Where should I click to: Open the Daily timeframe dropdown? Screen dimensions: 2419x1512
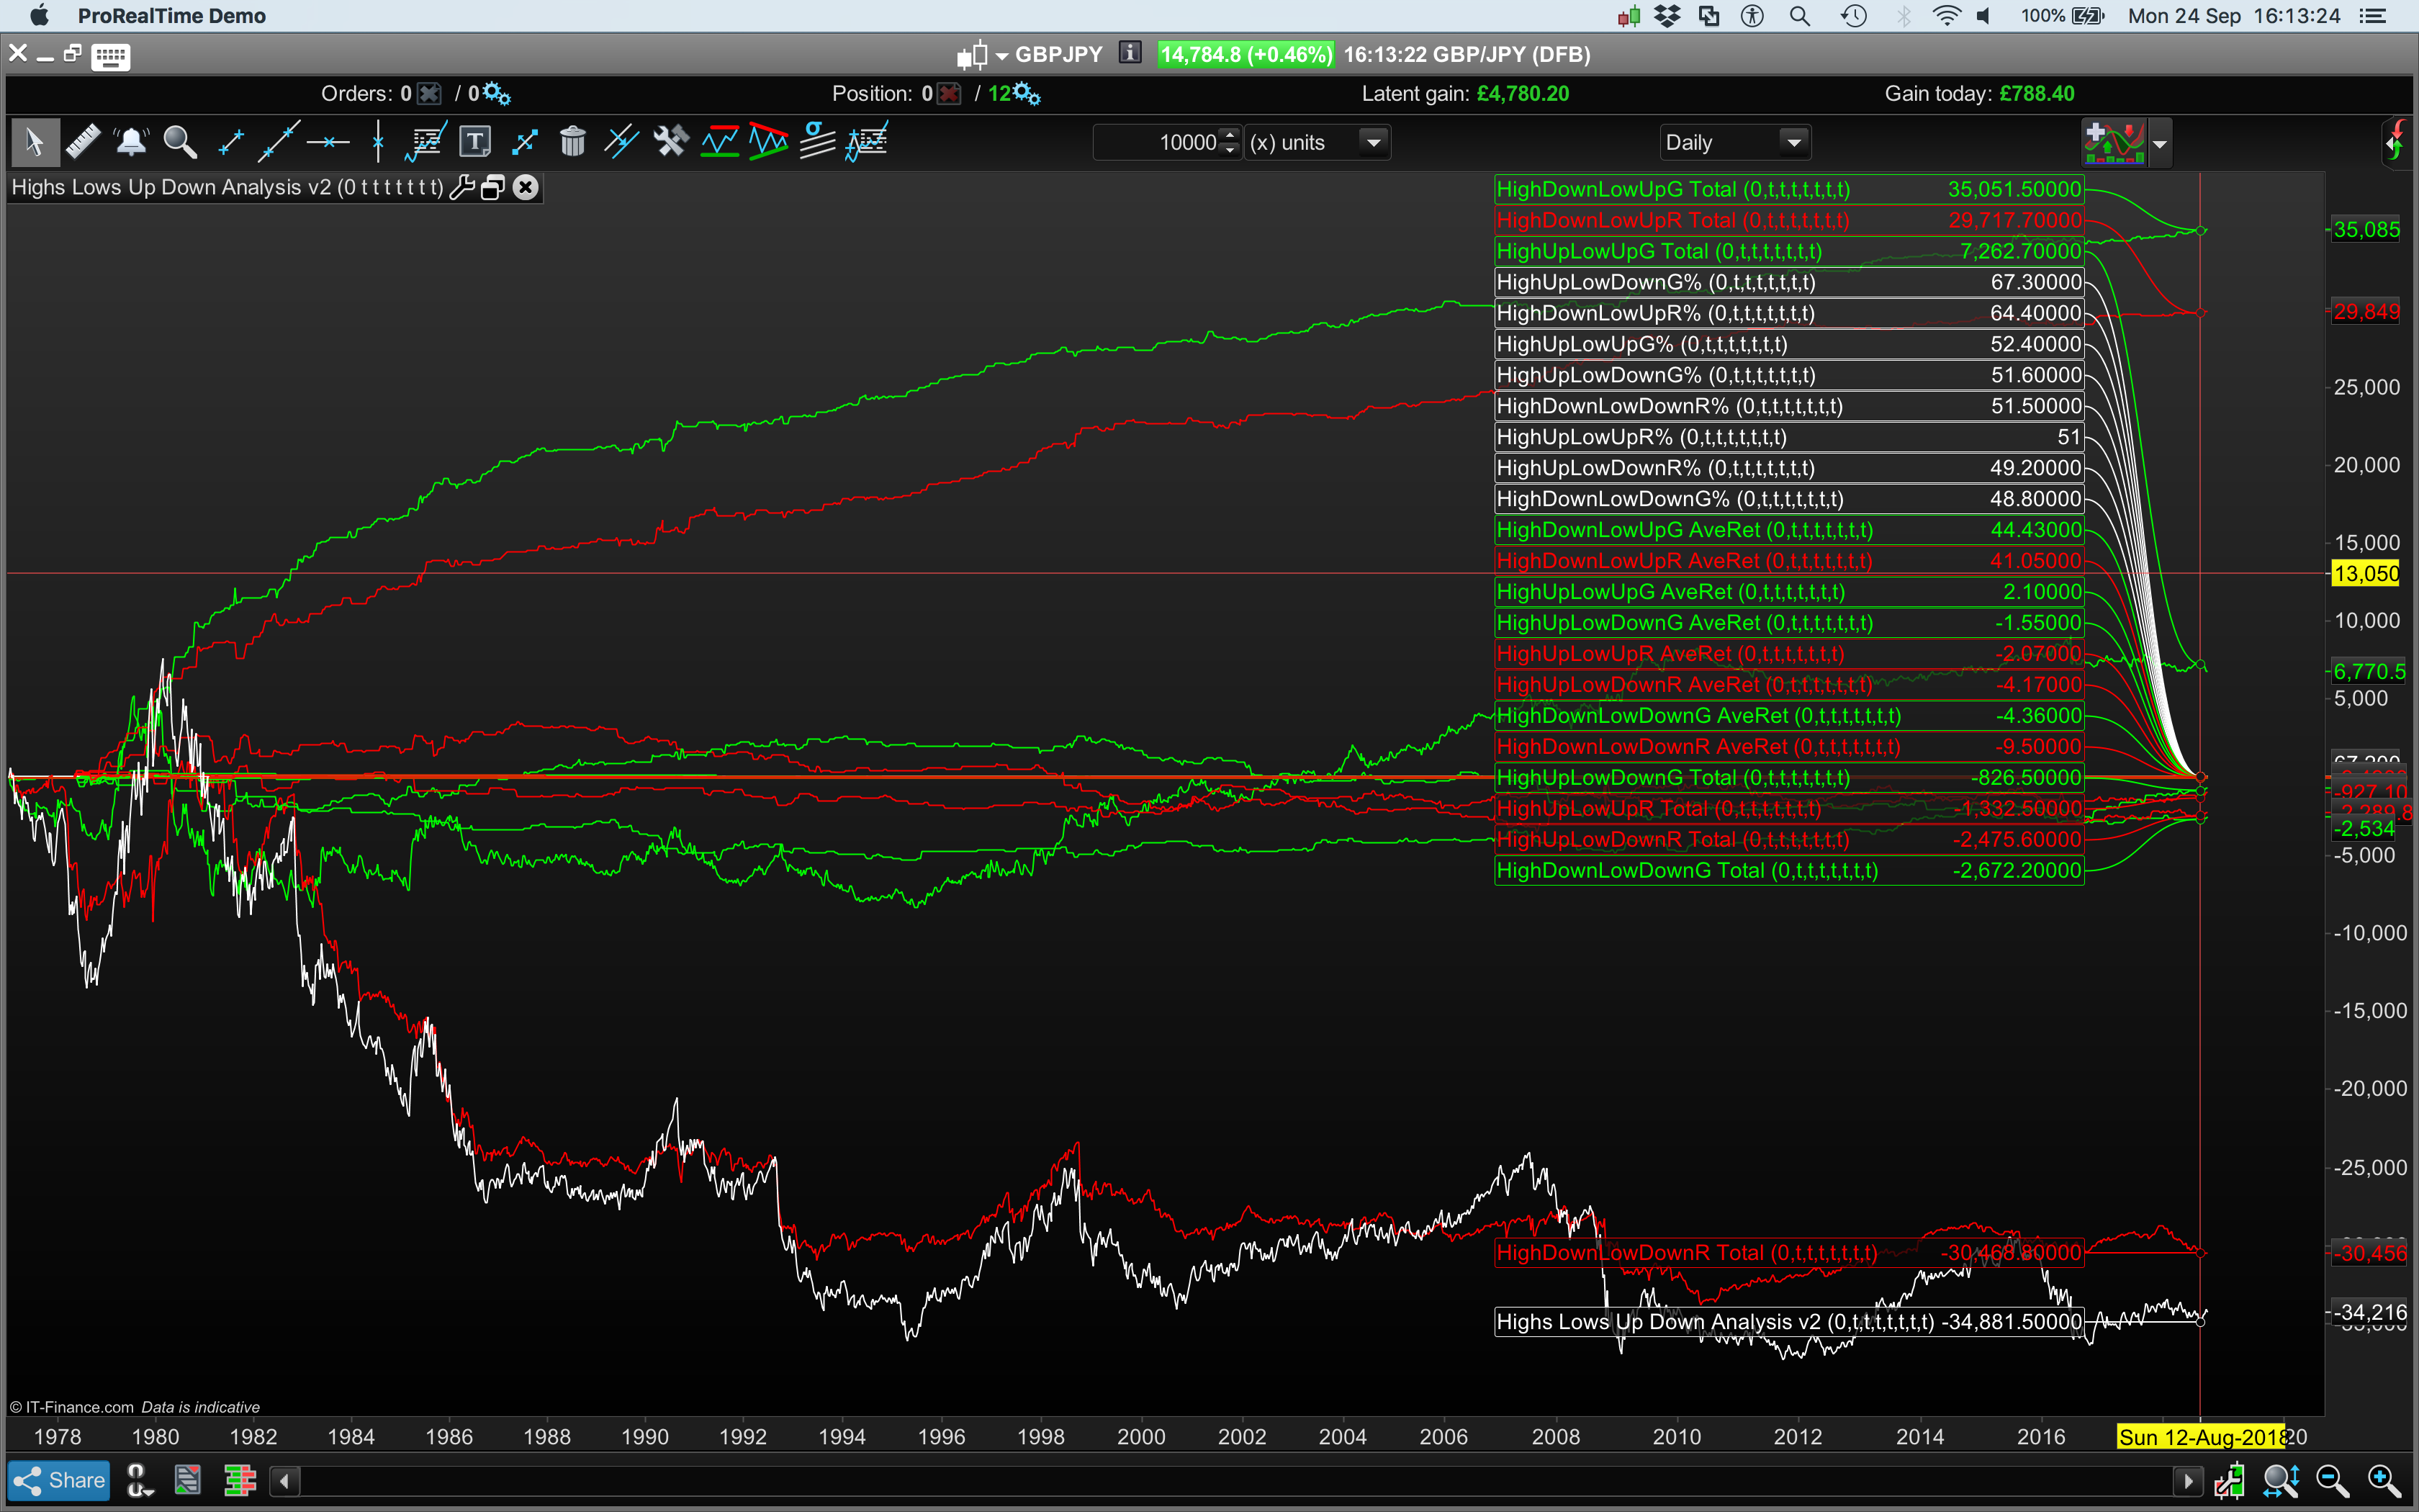[x=1794, y=143]
